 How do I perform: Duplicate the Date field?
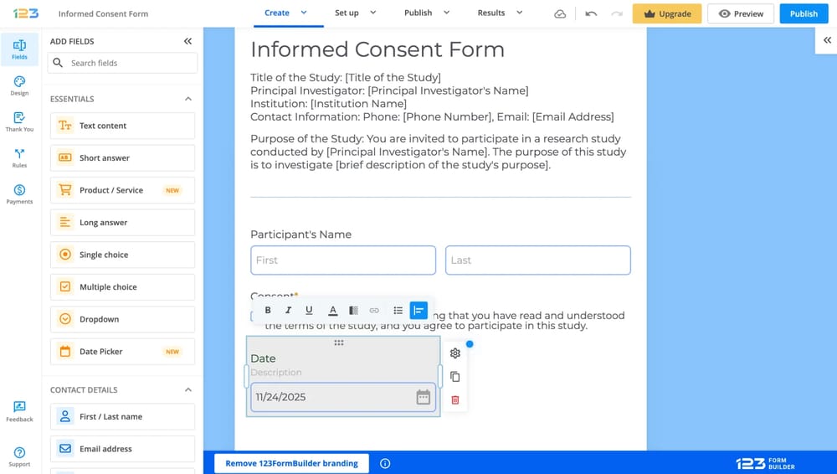pos(455,377)
